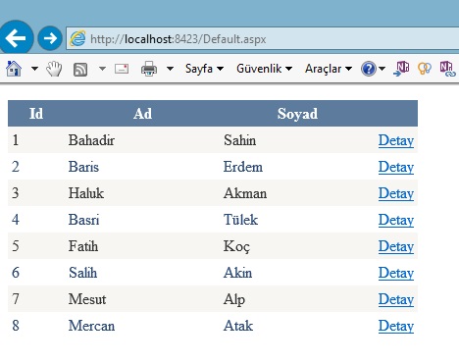This screenshot has width=459, height=363.
Task: Click the Internet Explorer page icon in address bar
Action: [x=77, y=39]
